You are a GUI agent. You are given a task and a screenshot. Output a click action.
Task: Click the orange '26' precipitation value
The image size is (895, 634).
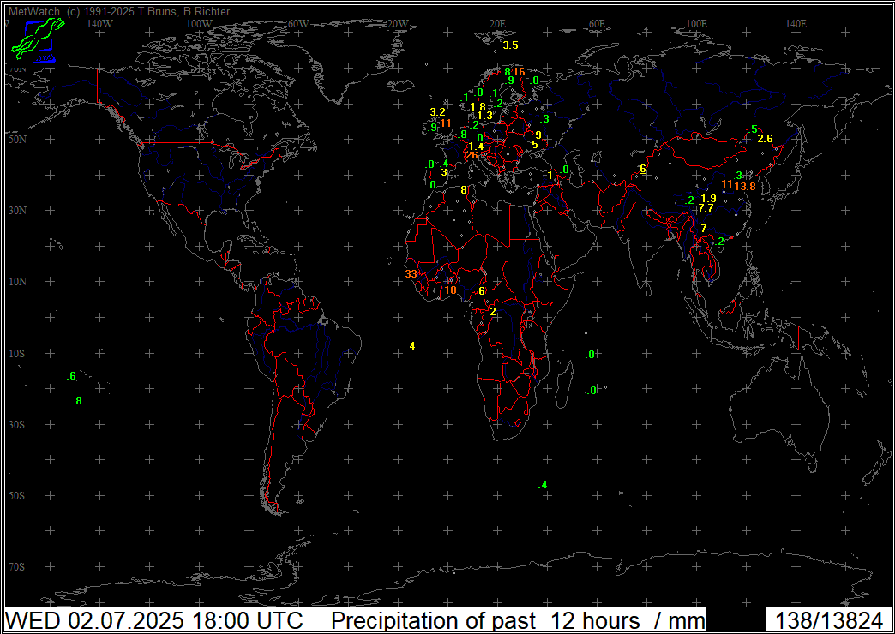click(x=472, y=155)
